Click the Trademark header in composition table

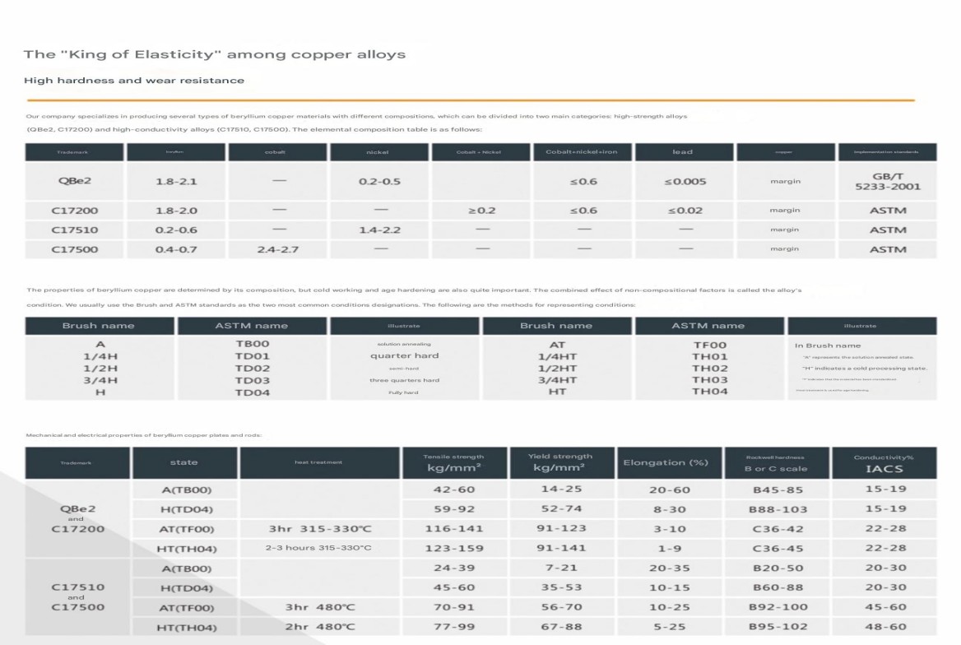74,152
